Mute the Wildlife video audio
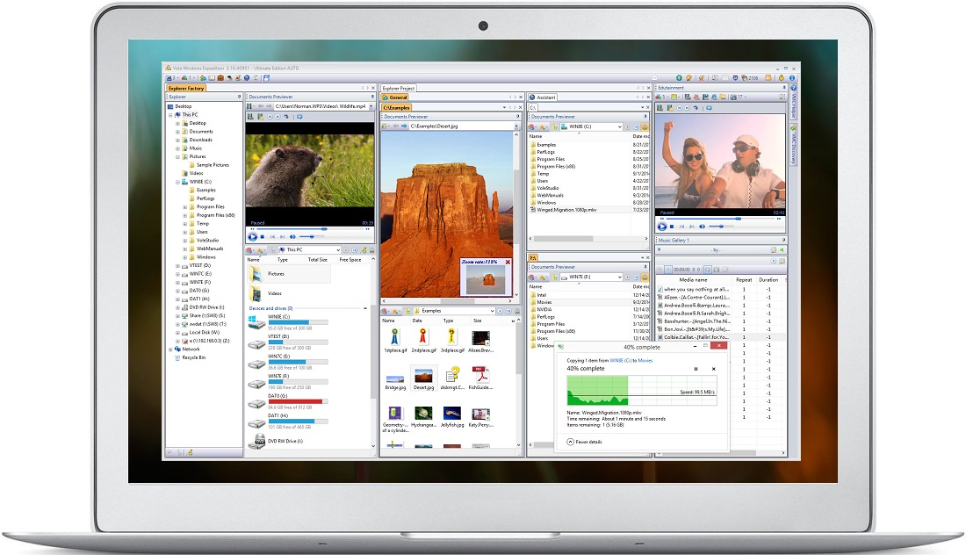The image size is (966, 555). (292, 236)
